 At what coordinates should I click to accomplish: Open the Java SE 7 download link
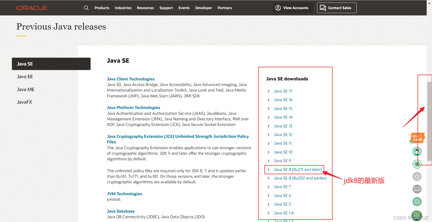pos(282,187)
